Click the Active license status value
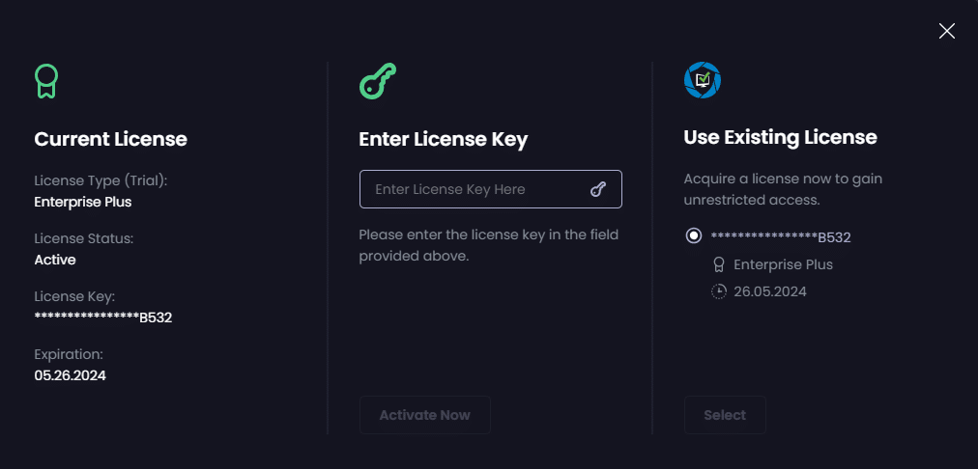Viewport: 978px width, 469px height. (x=55, y=260)
